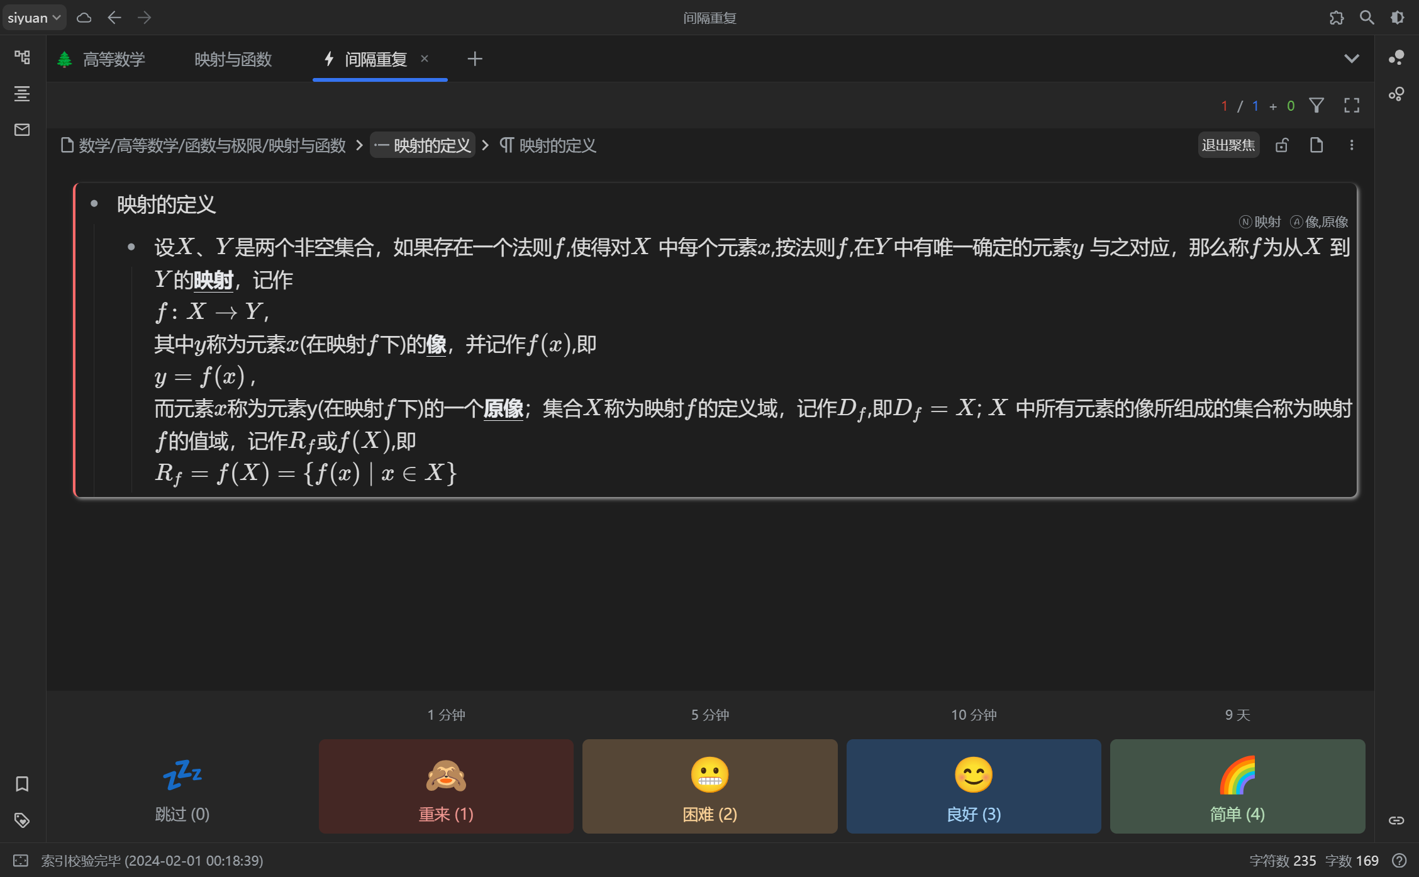Rate the flashcard as 良好 (3)
The image size is (1419, 877).
coord(973,786)
